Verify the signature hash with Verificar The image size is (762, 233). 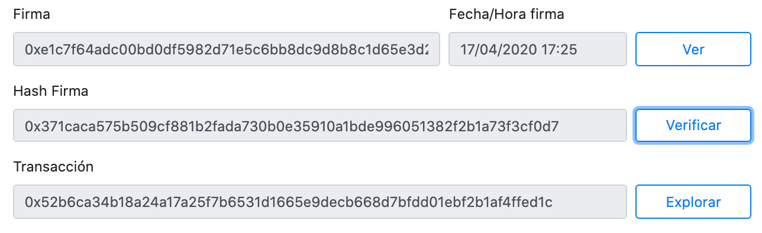point(693,125)
